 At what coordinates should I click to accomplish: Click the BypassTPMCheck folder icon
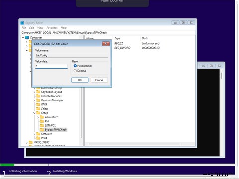(x=42, y=130)
